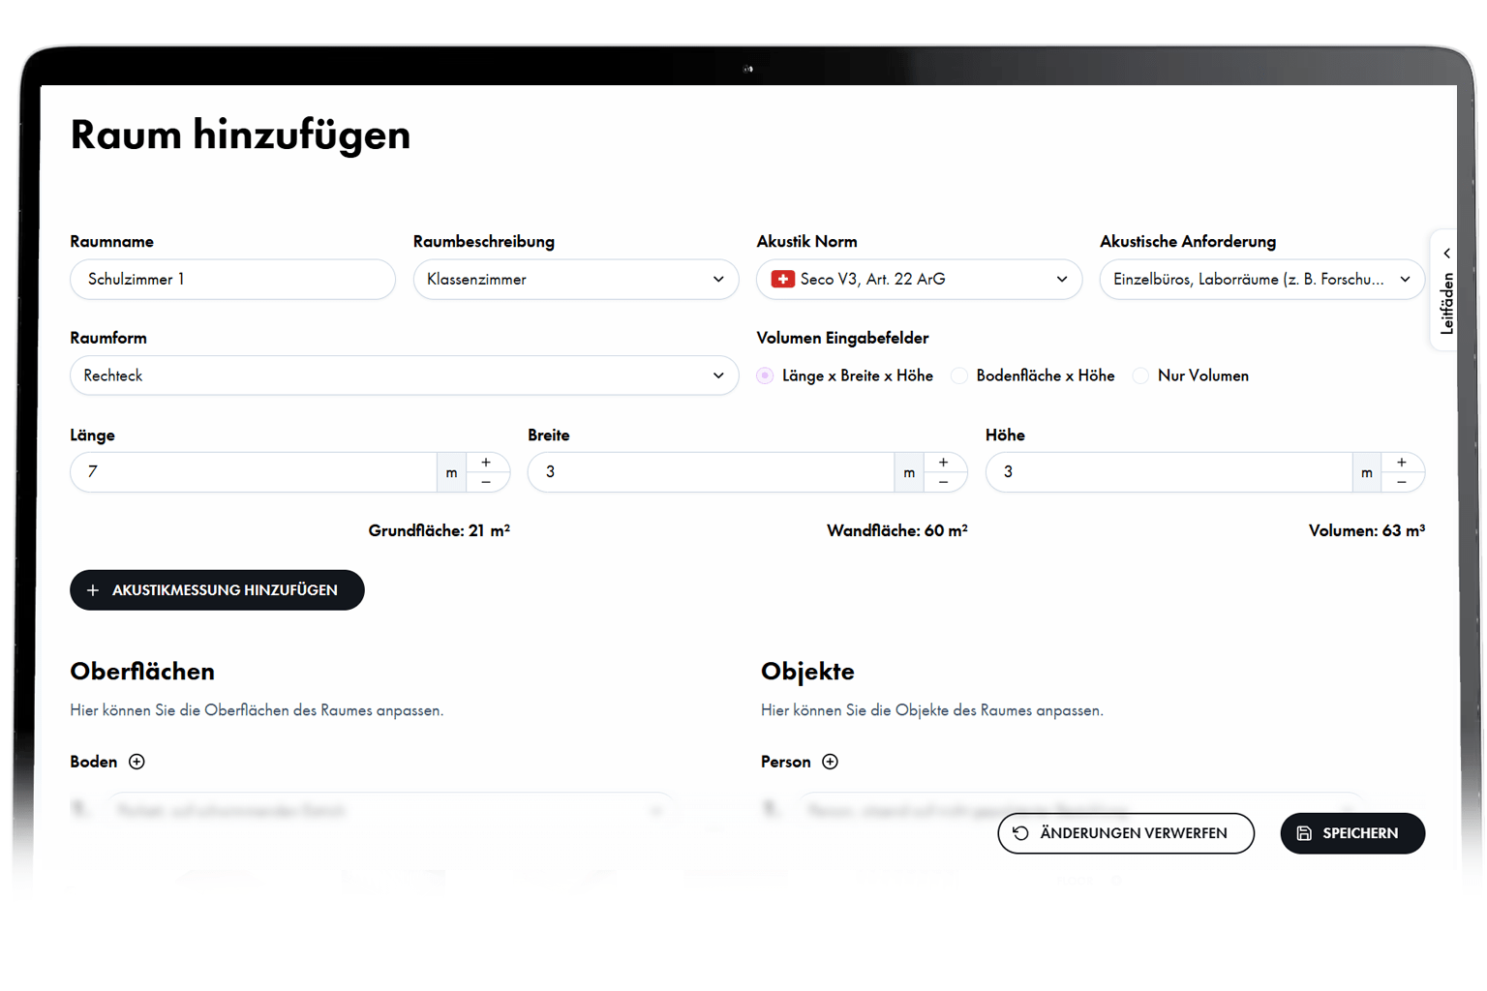The width and height of the screenshot is (1487, 991).
Task: Select Bodenfläche x Höhe radio option
Action: (959, 375)
